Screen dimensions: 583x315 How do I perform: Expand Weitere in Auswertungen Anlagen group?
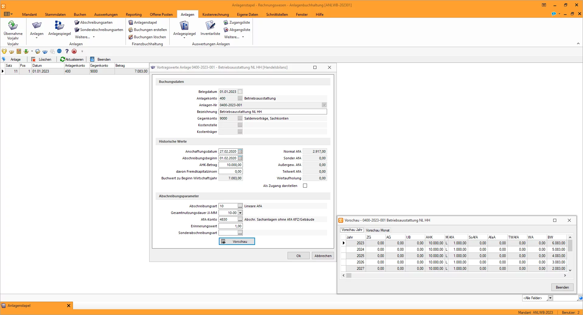click(234, 37)
